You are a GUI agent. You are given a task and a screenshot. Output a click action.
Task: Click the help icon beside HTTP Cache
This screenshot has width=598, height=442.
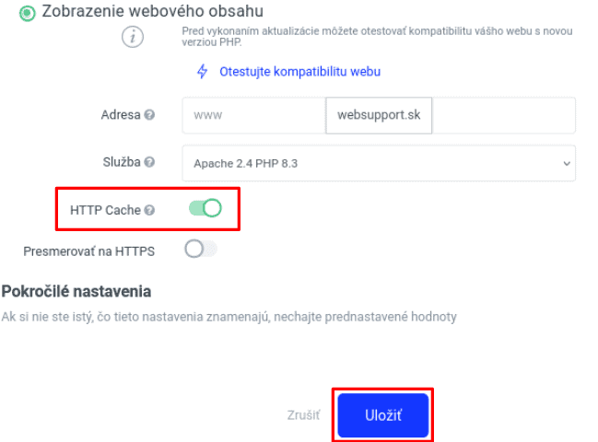click(x=149, y=211)
